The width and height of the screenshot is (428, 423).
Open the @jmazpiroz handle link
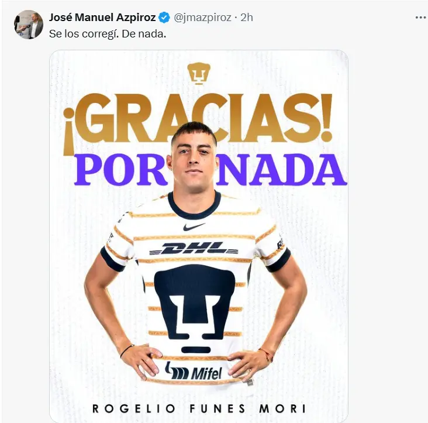point(202,18)
